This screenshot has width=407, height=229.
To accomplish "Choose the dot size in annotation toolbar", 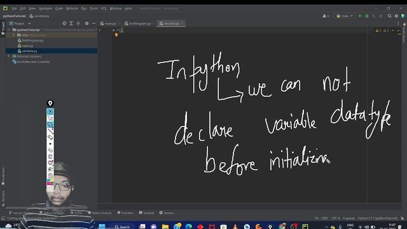I will pos(50,144).
